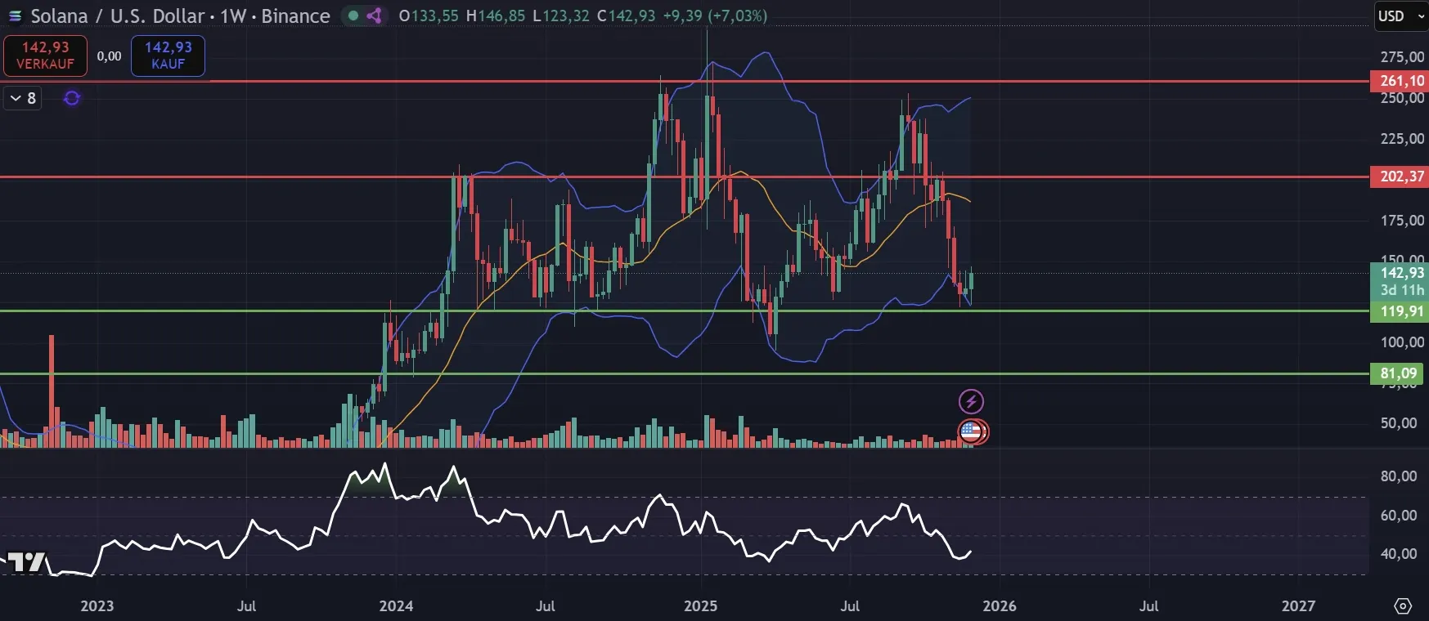Click the 142,93 VERKAUF sell button
Screen dimensions: 1429x621
45,56
